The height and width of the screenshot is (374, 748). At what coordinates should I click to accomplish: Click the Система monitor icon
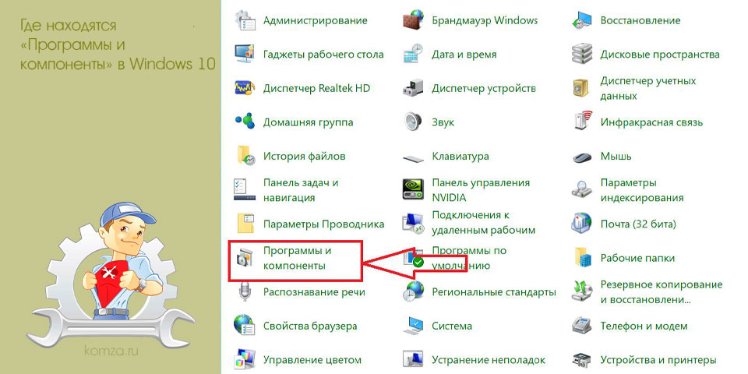pyautogui.click(x=413, y=326)
